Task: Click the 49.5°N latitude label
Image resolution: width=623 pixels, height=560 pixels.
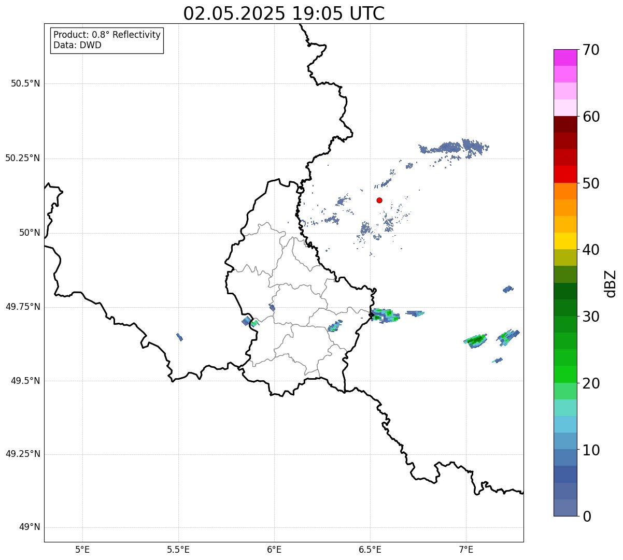Action: tap(25, 381)
